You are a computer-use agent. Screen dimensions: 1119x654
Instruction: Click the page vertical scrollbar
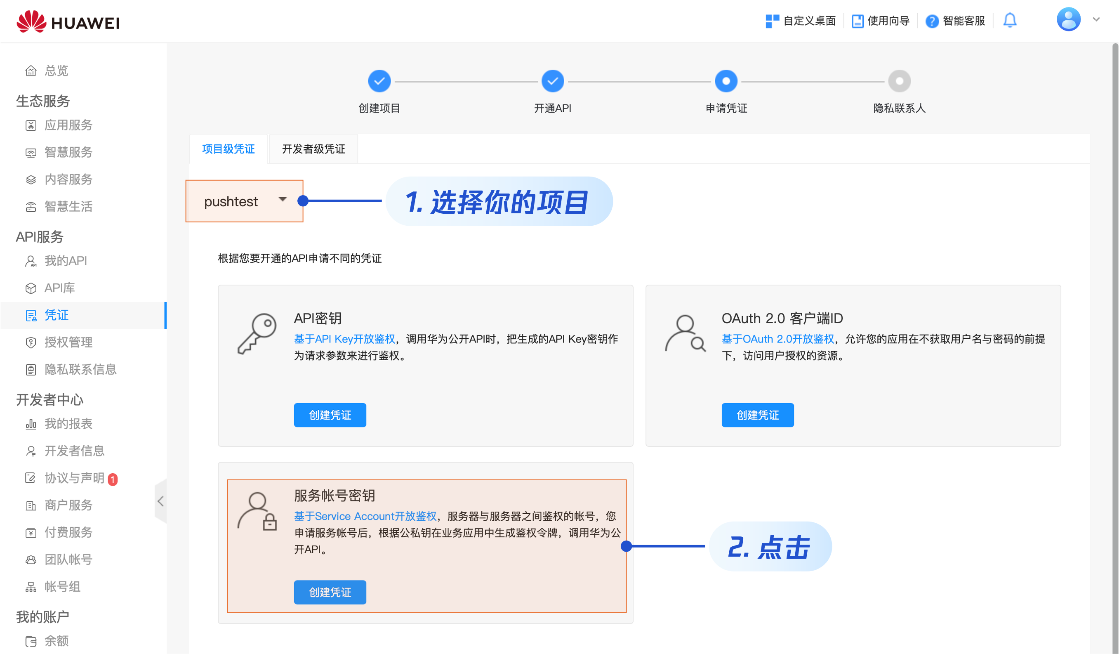tap(1115, 348)
